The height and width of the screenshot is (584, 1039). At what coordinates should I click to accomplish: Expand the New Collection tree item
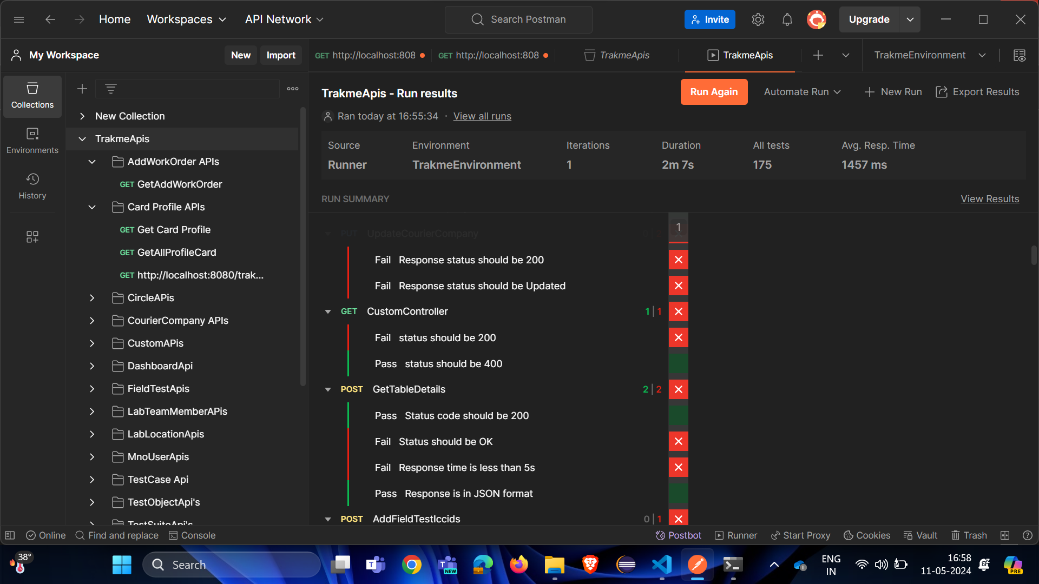pyautogui.click(x=82, y=116)
